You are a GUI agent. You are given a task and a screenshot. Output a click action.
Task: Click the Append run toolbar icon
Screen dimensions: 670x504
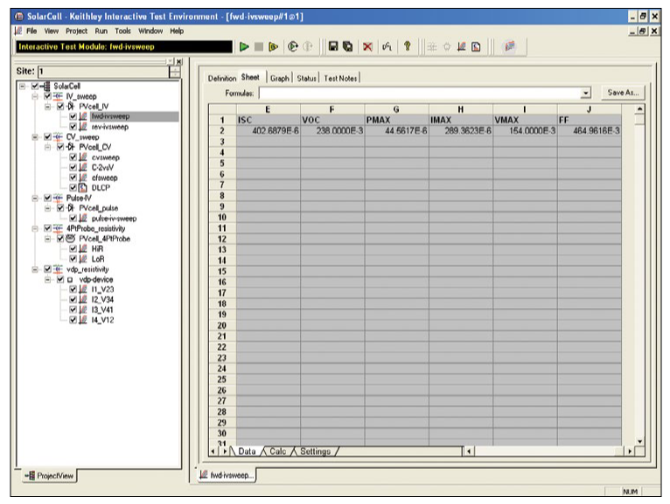tap(275, 45)
